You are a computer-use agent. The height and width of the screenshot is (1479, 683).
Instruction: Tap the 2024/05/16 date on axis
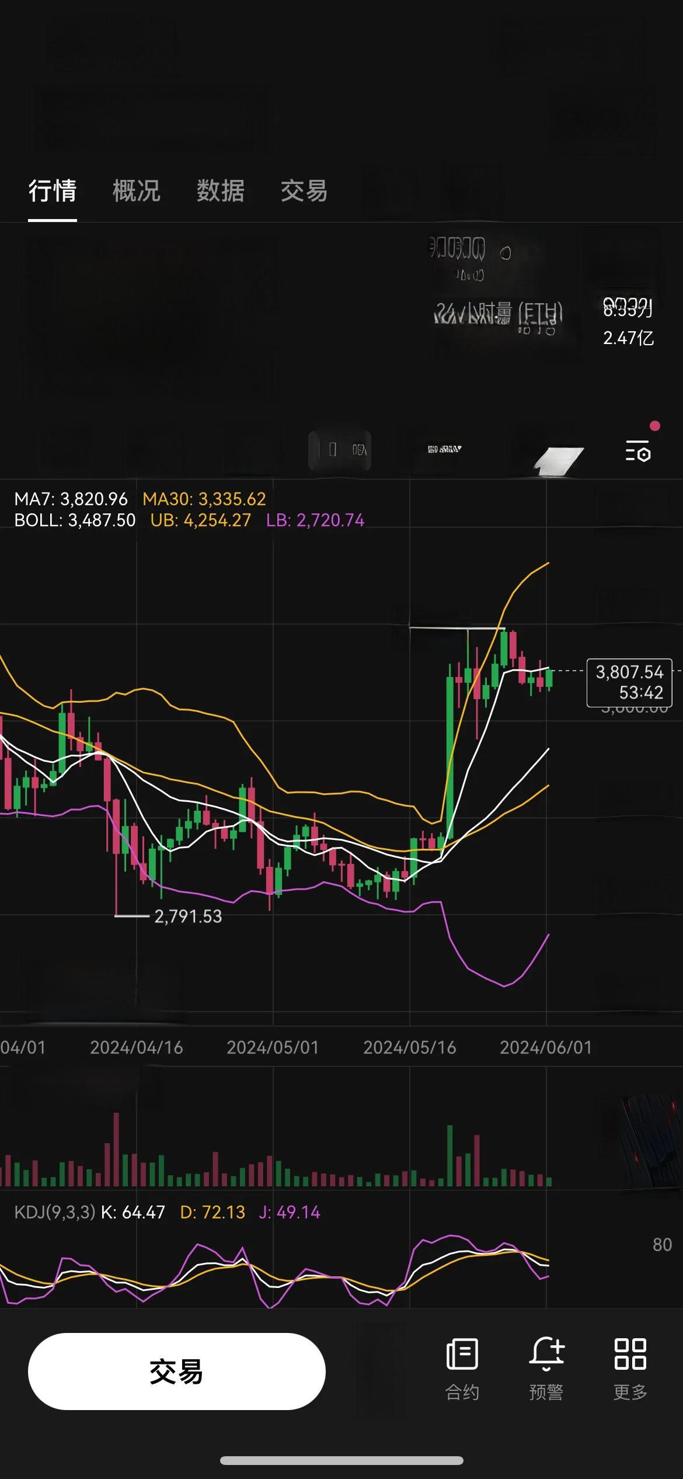pyautogui.click(x=409, y=1047)
